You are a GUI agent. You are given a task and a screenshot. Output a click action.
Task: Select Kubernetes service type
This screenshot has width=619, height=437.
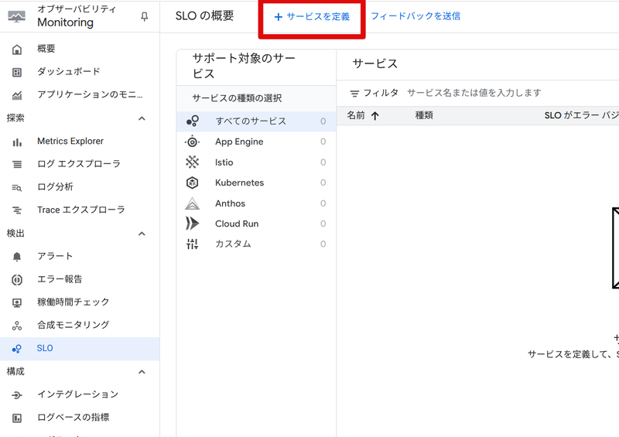256,183
